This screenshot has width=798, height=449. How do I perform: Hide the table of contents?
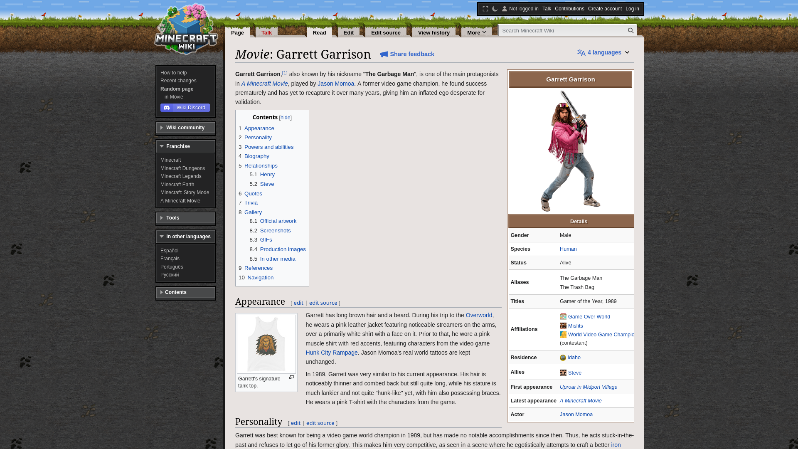tap(285, 118)
